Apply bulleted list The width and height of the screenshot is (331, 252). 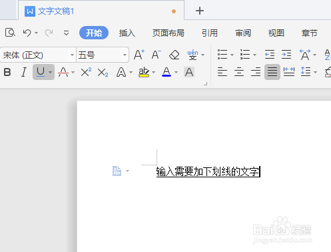[222, 55]
